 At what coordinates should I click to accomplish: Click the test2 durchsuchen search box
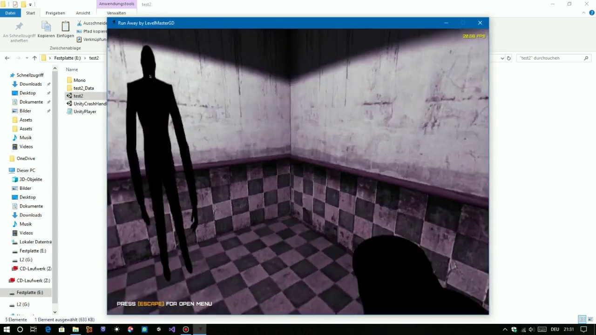point(549,58)
